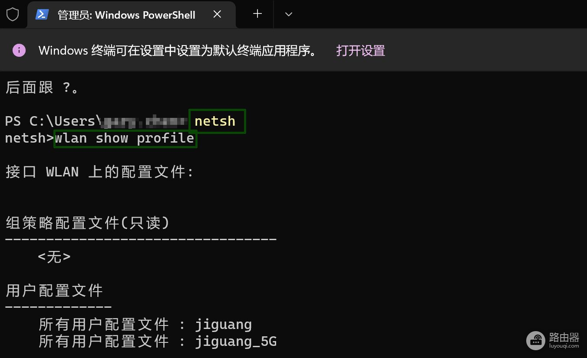Click the 用户配置文件 heading
Image resolution: width=587 pixels, height=358 pixels.
[x=54, y=290]
